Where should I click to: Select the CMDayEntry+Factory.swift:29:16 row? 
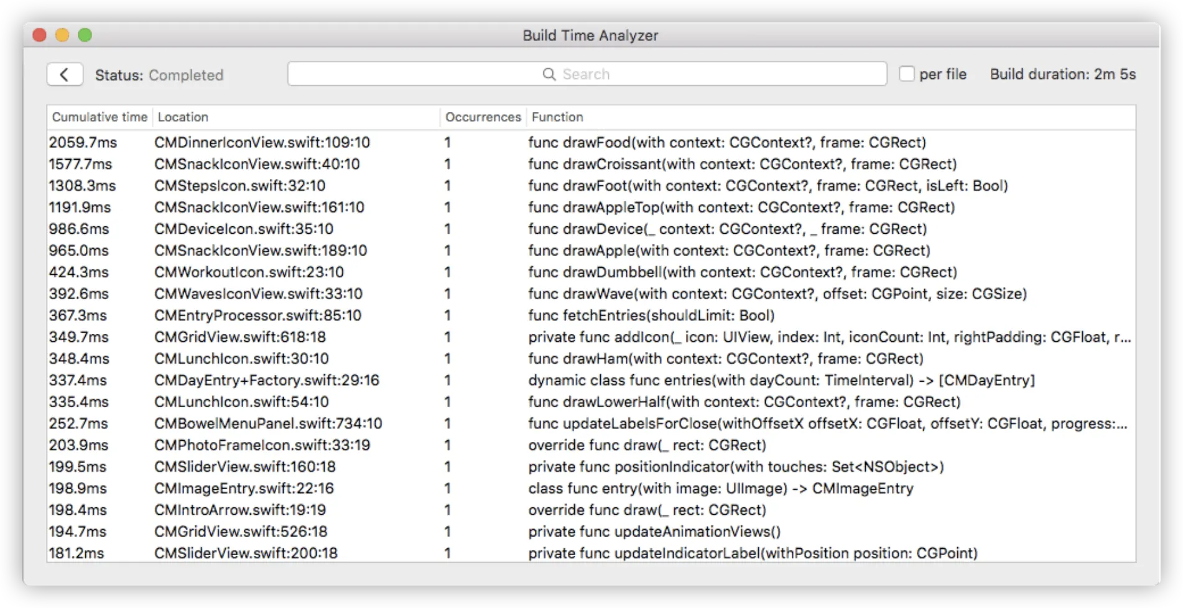(x=591, y=380)
